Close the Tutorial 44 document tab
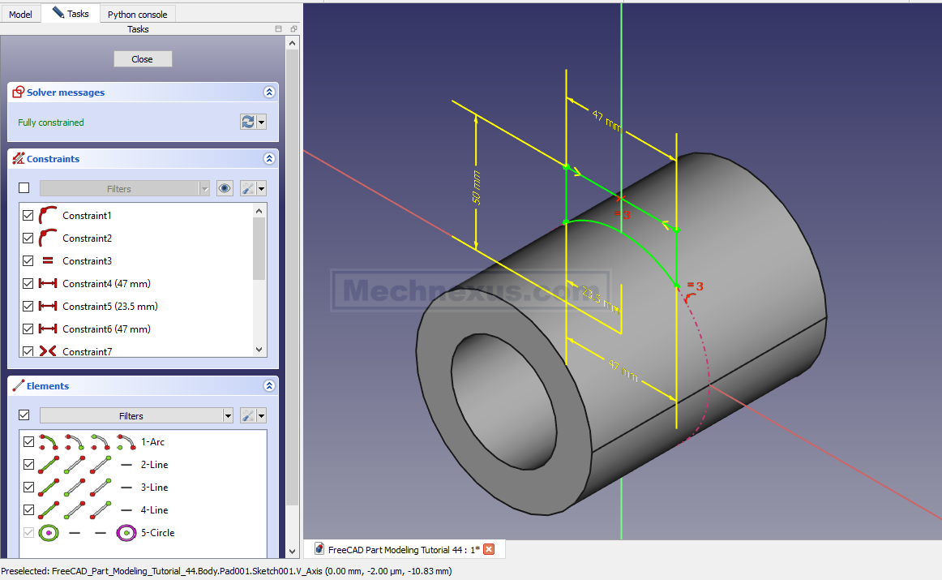This screenshot has width=942, height=580. pos(489,549)
